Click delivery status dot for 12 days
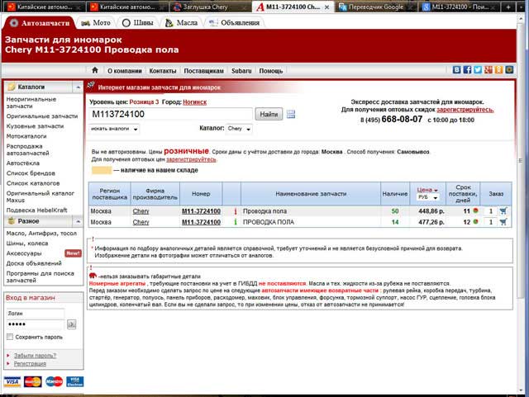The width and height of the screenshot is (529, 397). (x=476, y=221)
